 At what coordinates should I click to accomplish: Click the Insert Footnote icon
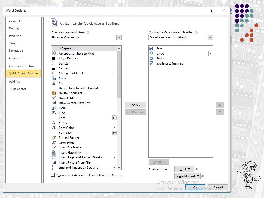tap(54, 147)
